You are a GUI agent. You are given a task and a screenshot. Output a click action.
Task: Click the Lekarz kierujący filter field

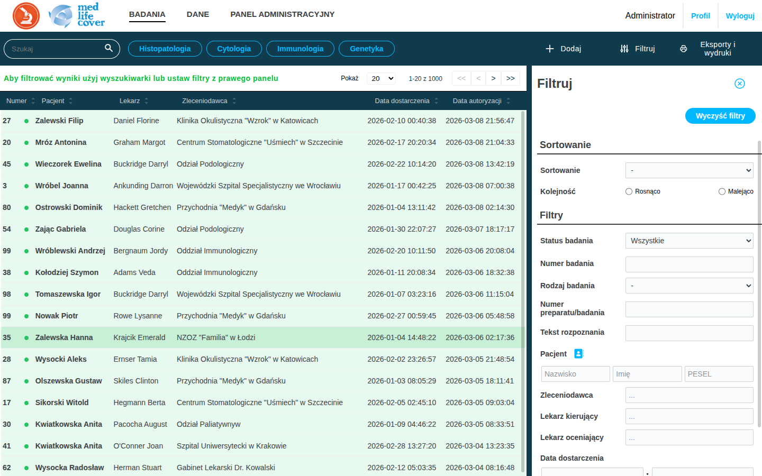click(689, 416)
